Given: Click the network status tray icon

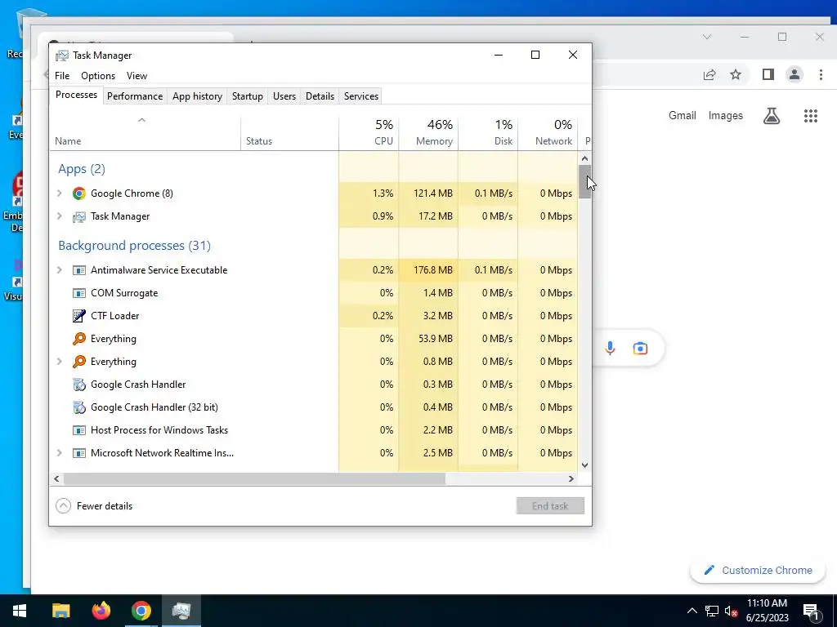Looking at the screenshot, I should [712, 611].
